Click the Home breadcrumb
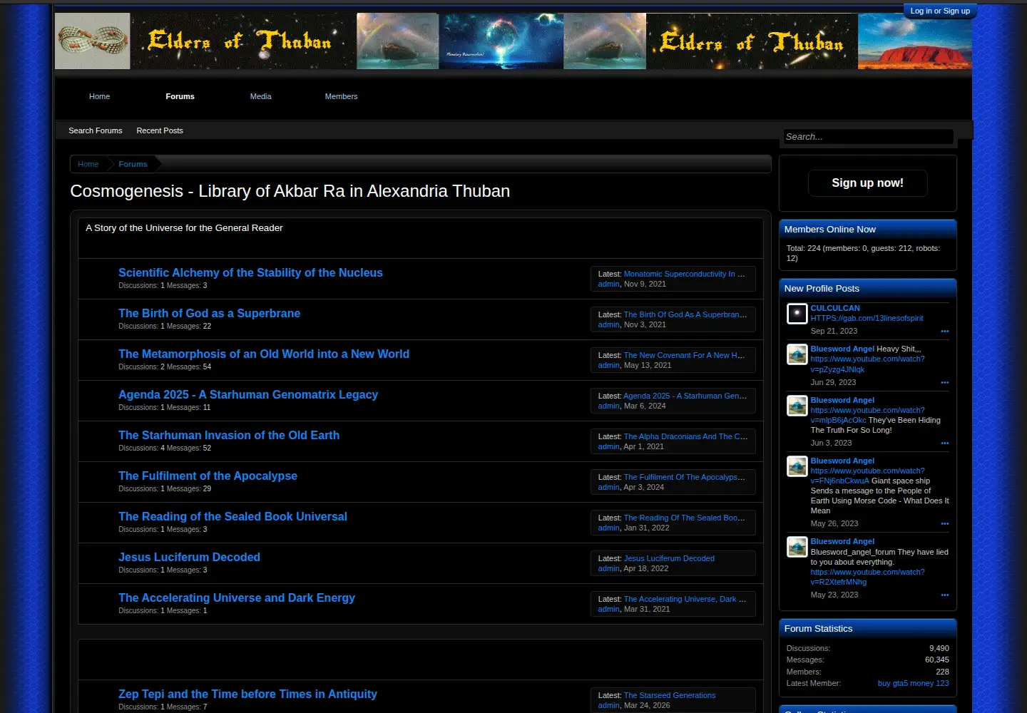 88,164
